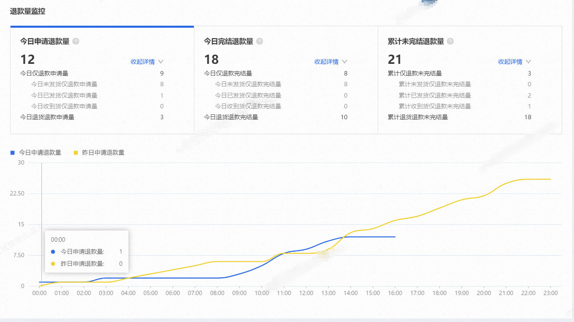Image resolution: width=574 pixels, height=322 pixels.
Task: Click row 今日收到货仅退款完结量
Action: pos(281,106)
